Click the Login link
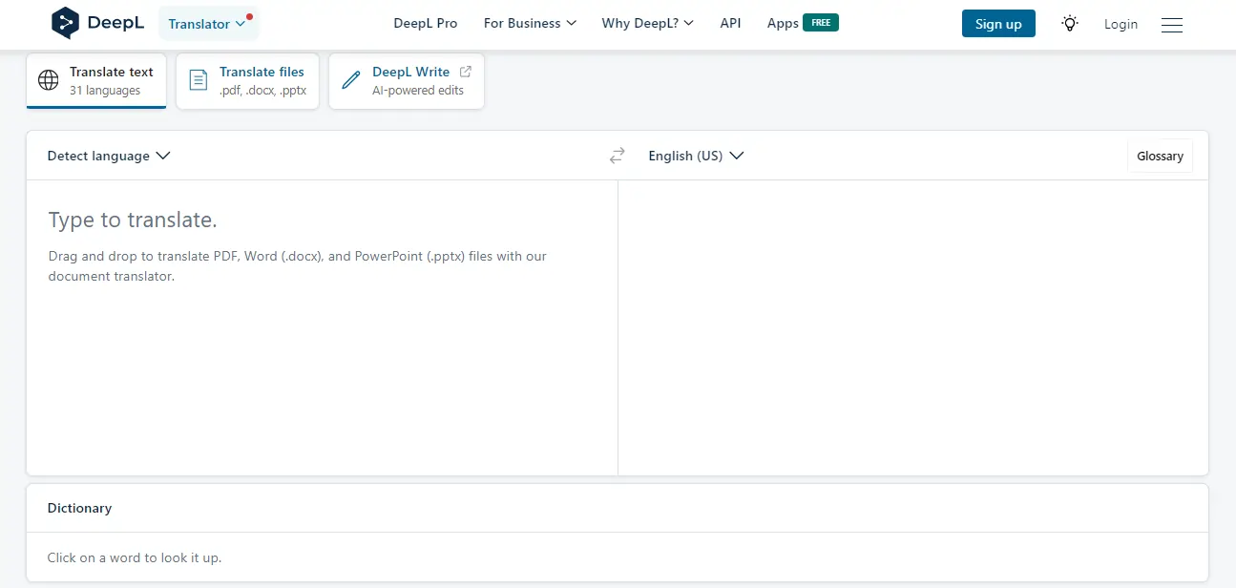 pos(1121,24)
